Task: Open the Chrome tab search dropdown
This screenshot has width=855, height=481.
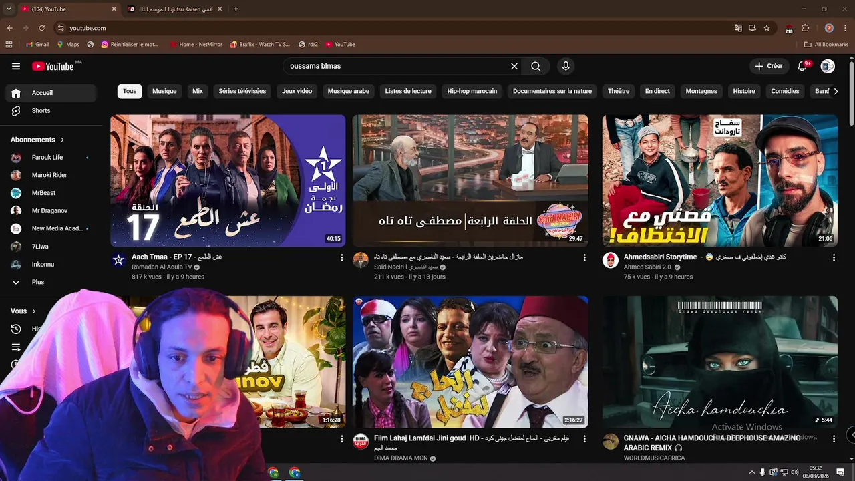Action: tap(9, 9)
